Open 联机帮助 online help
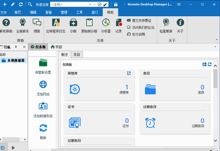 [x=6, y=26]
